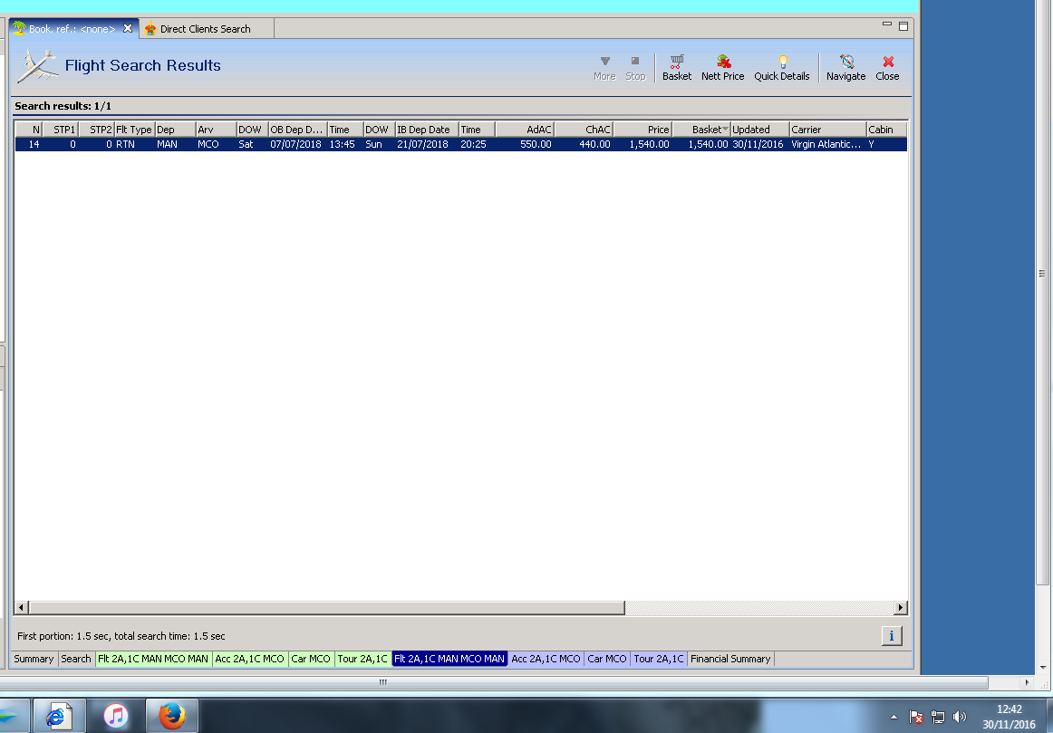Click the 550.00 AdAC value
Viewport: 1053px width, 733px height.
[536, 144]
